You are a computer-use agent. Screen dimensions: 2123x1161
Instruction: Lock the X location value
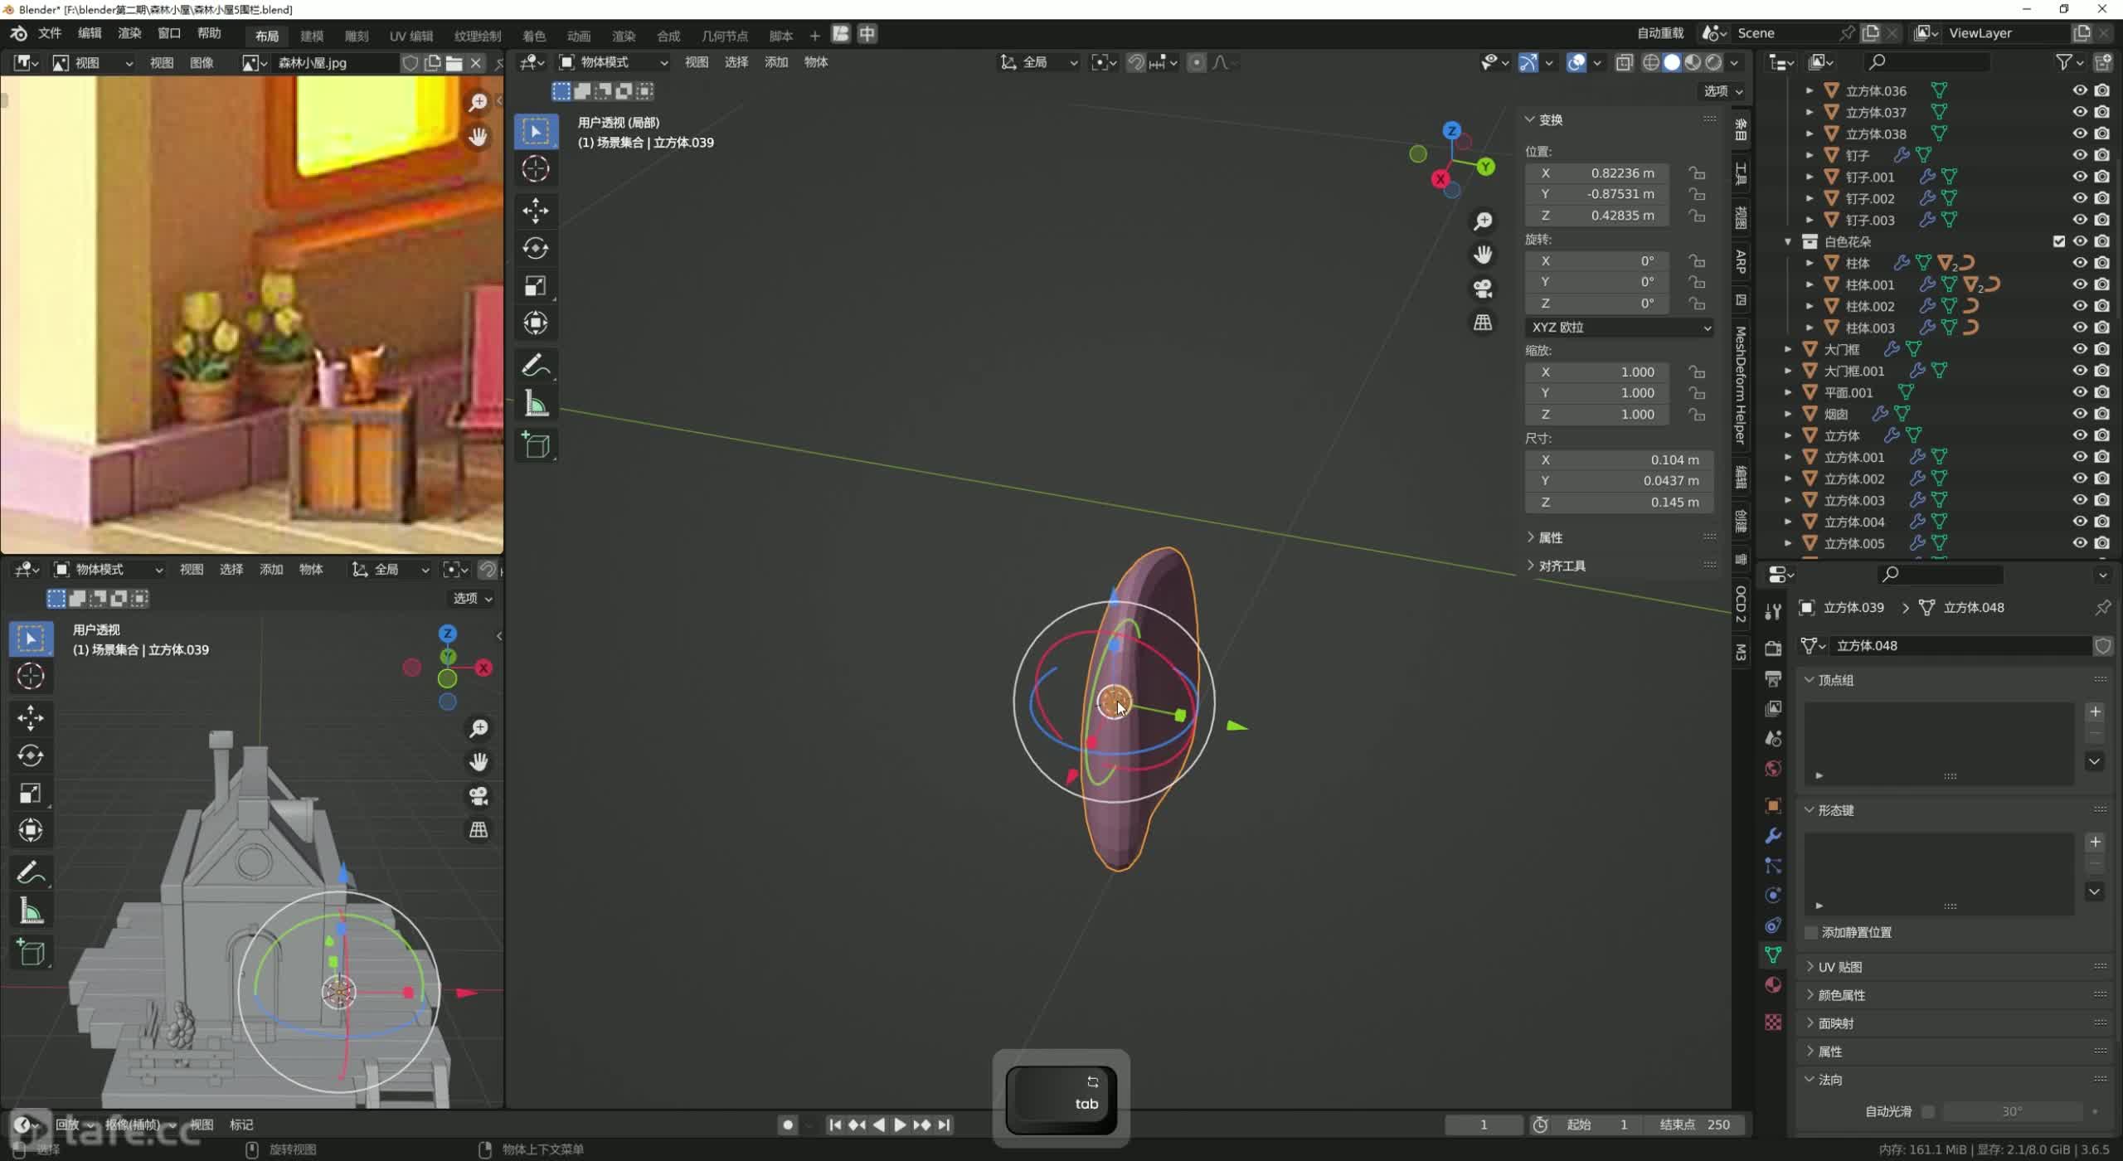[x=1698, y=173]
